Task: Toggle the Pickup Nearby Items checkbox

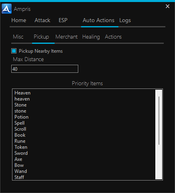Action: click(x=14, y=51)
